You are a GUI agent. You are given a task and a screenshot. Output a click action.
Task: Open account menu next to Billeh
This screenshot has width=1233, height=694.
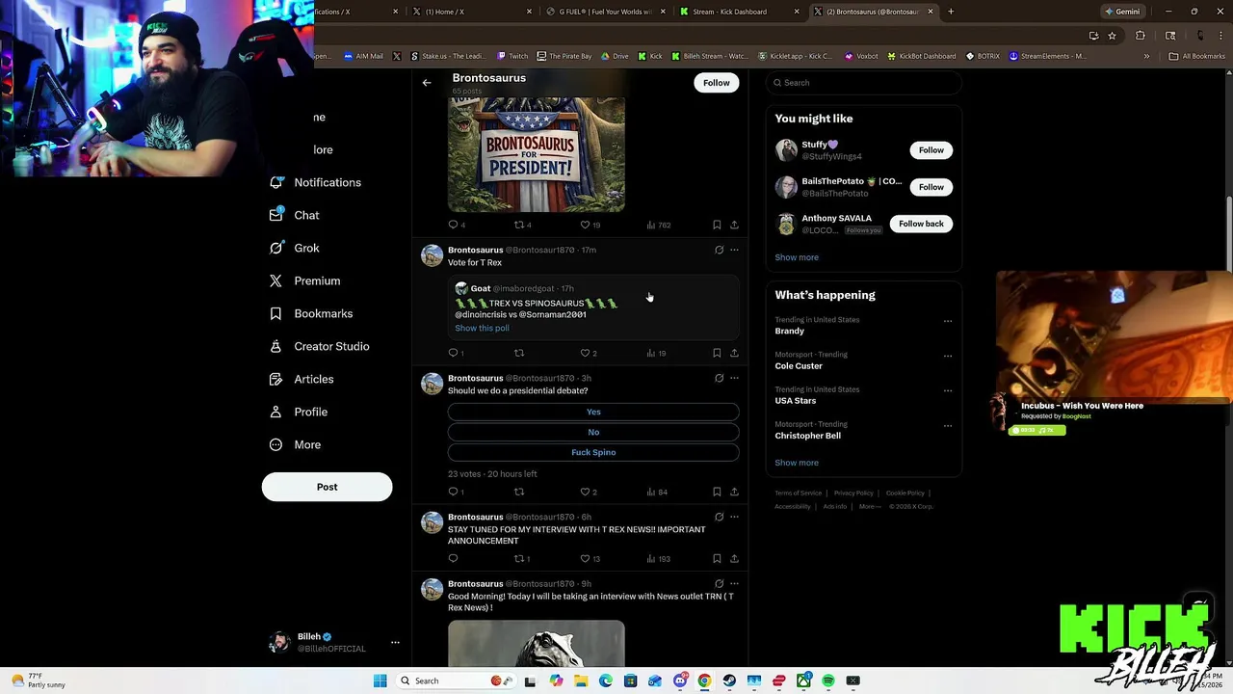pos(395,642)
